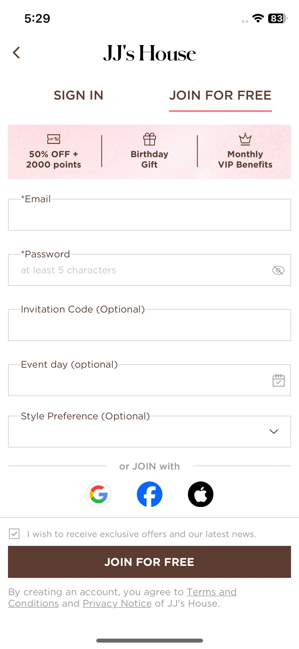Focus the Invitation Code input field

click(149, 325)
